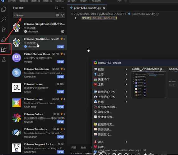178x155 pixels.
Task: Open 动作设置 in ShareX
Action: tap(110, 112)
